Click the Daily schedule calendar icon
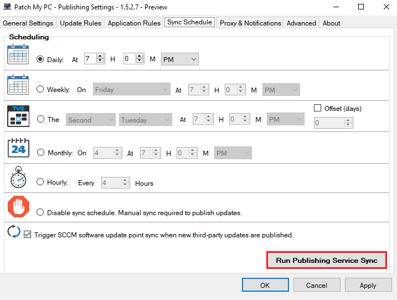 [x=18, y=54]
